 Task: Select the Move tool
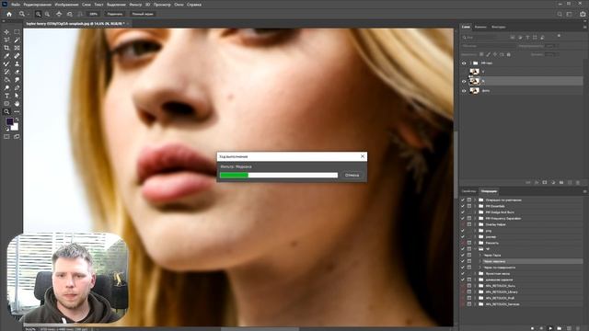pos(6,32)
